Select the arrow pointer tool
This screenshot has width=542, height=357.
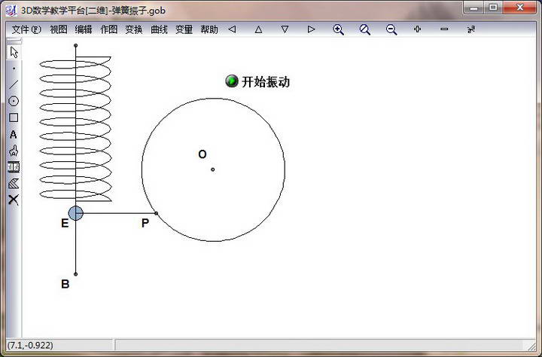pyautogui.click(x=14, y=52)
